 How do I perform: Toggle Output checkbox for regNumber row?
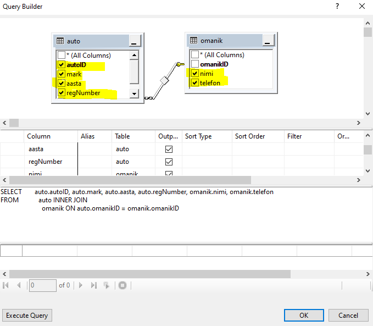pyautogui.click(x=169, y=162)
